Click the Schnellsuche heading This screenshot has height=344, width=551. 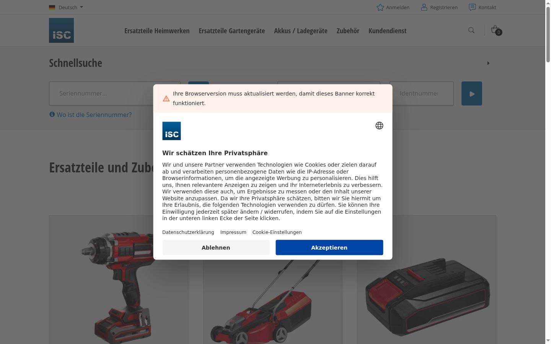coord(75,63)
